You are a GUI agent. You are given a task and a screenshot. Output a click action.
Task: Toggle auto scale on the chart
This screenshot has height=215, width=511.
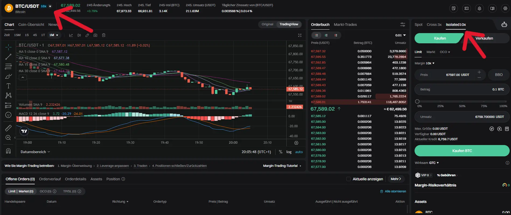[x=299, y=152]
